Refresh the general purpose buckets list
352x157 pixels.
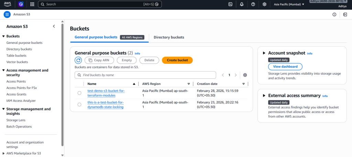78,60
